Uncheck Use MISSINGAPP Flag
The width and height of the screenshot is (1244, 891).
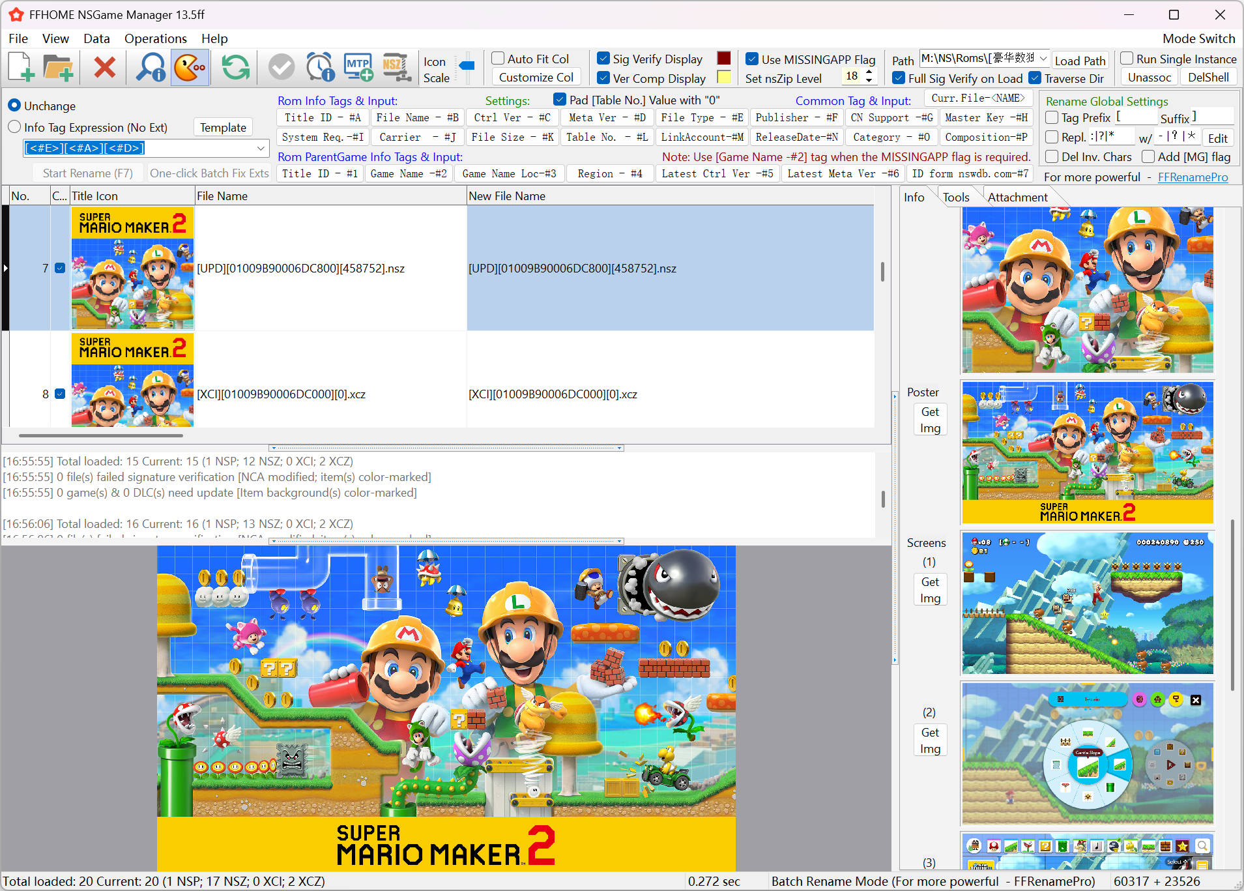tap(752, 59)
